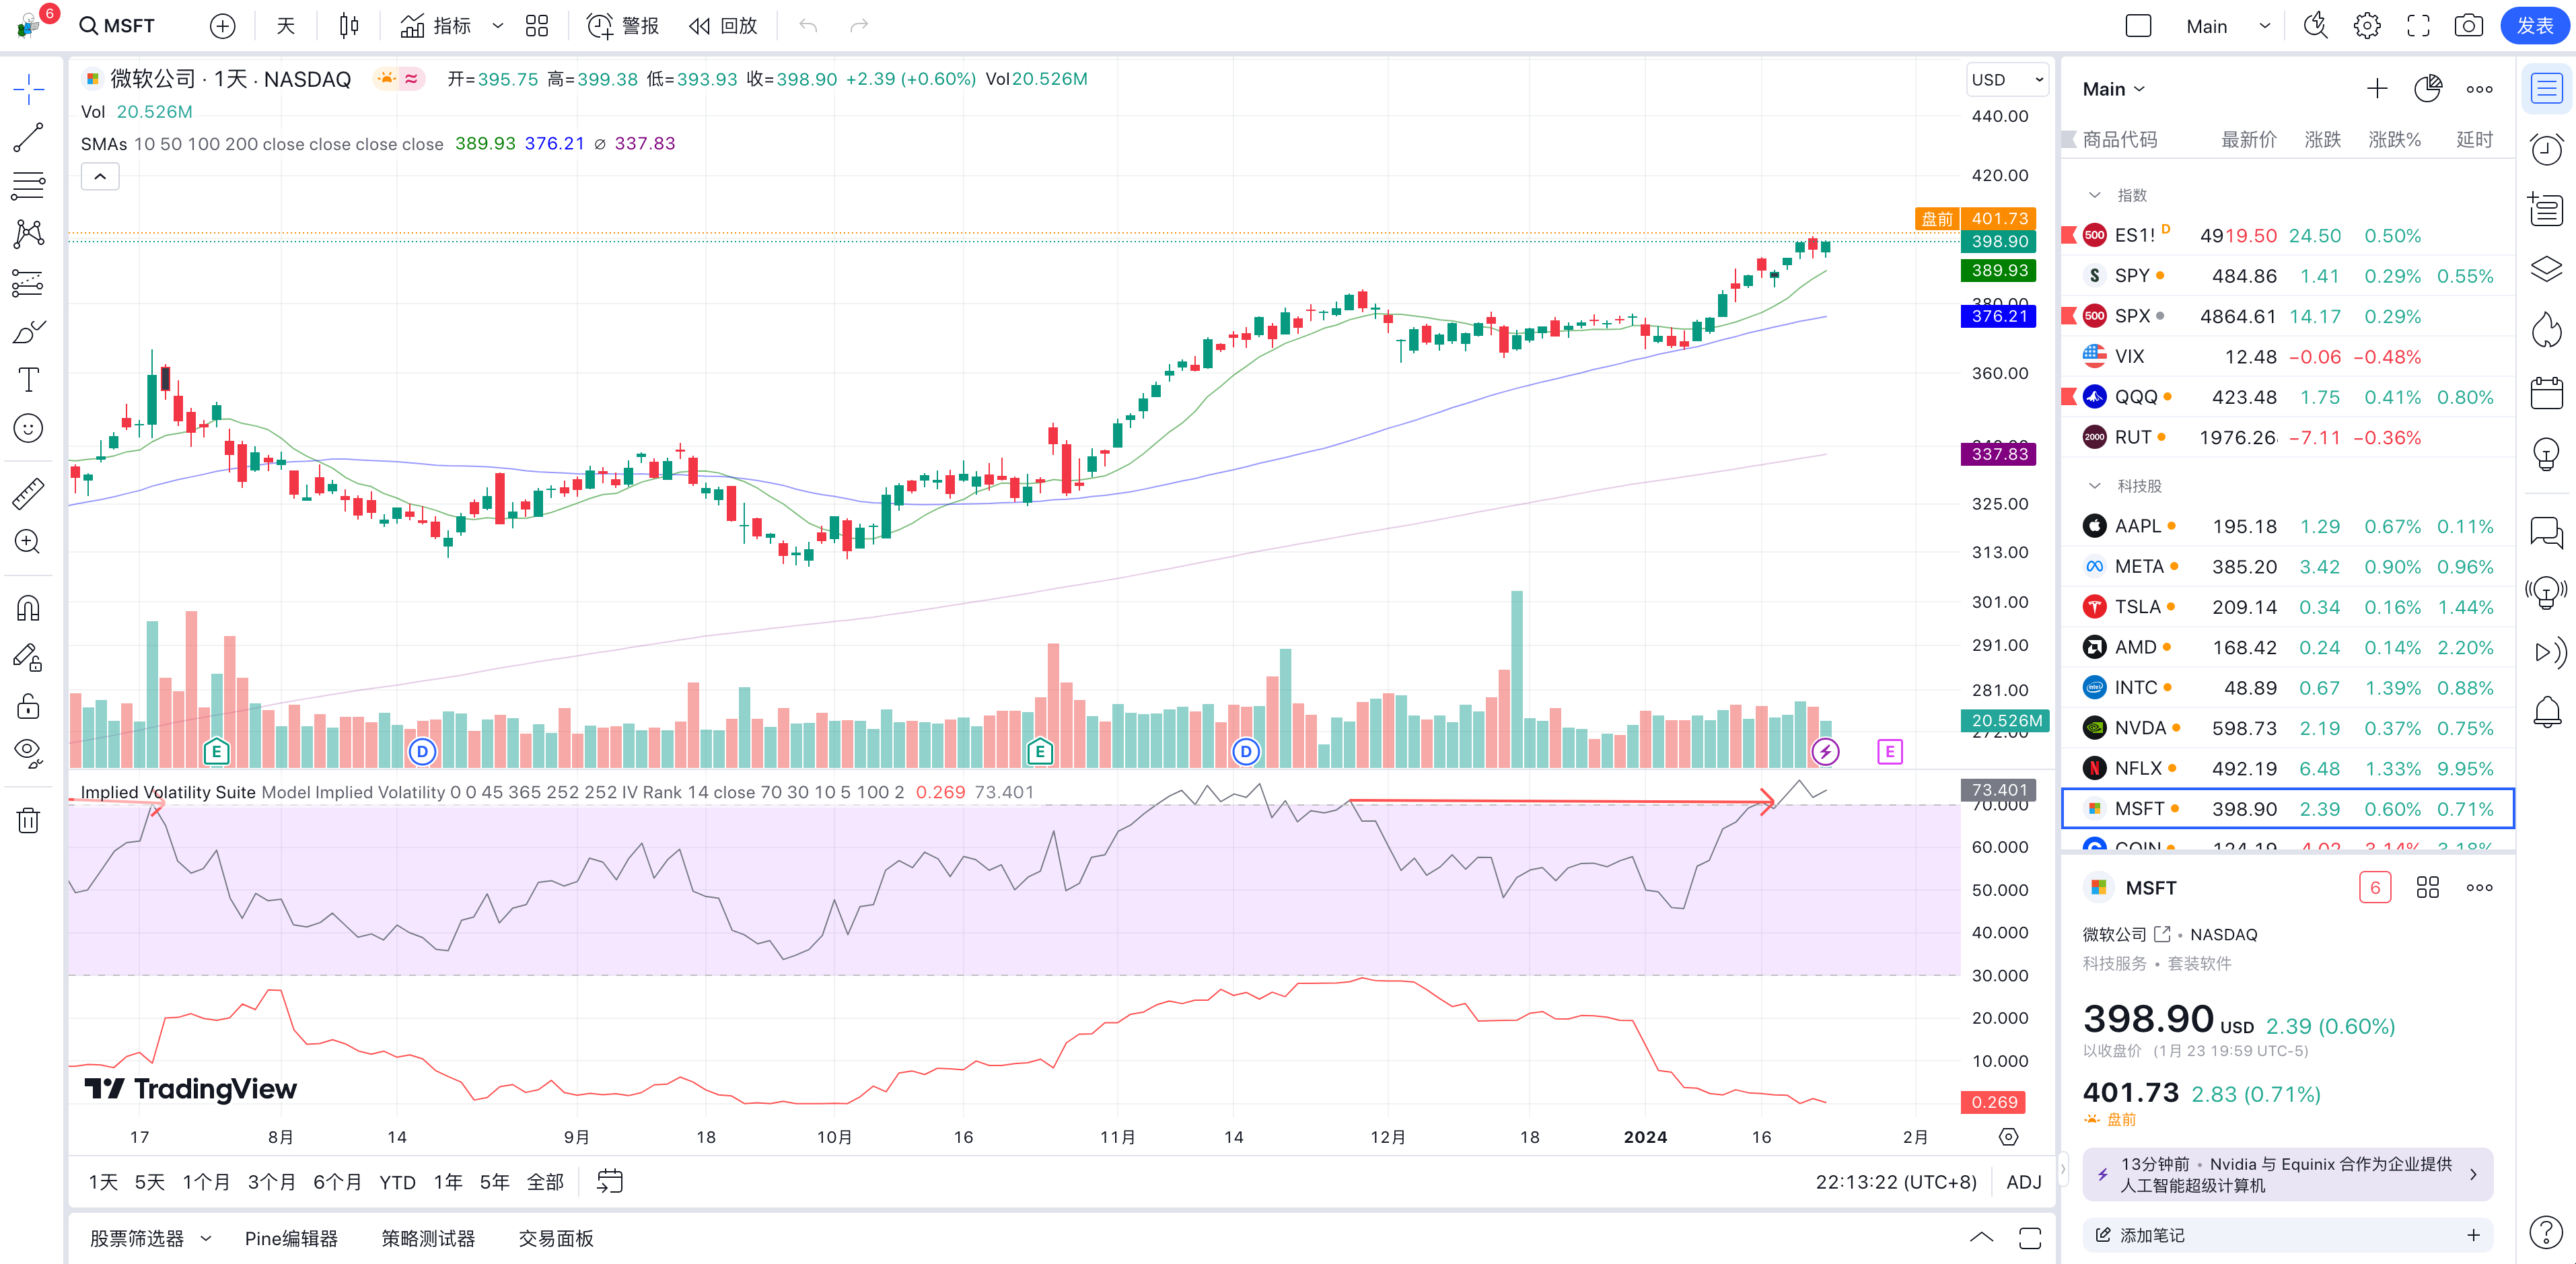
Task: Open the 天 interval selector
Action: (x=286, y=26)
